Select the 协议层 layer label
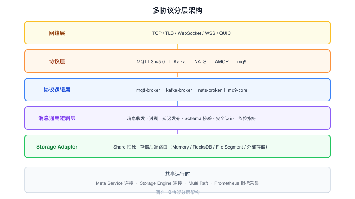This screenshot has height=199, width=355. pos(57,61)
